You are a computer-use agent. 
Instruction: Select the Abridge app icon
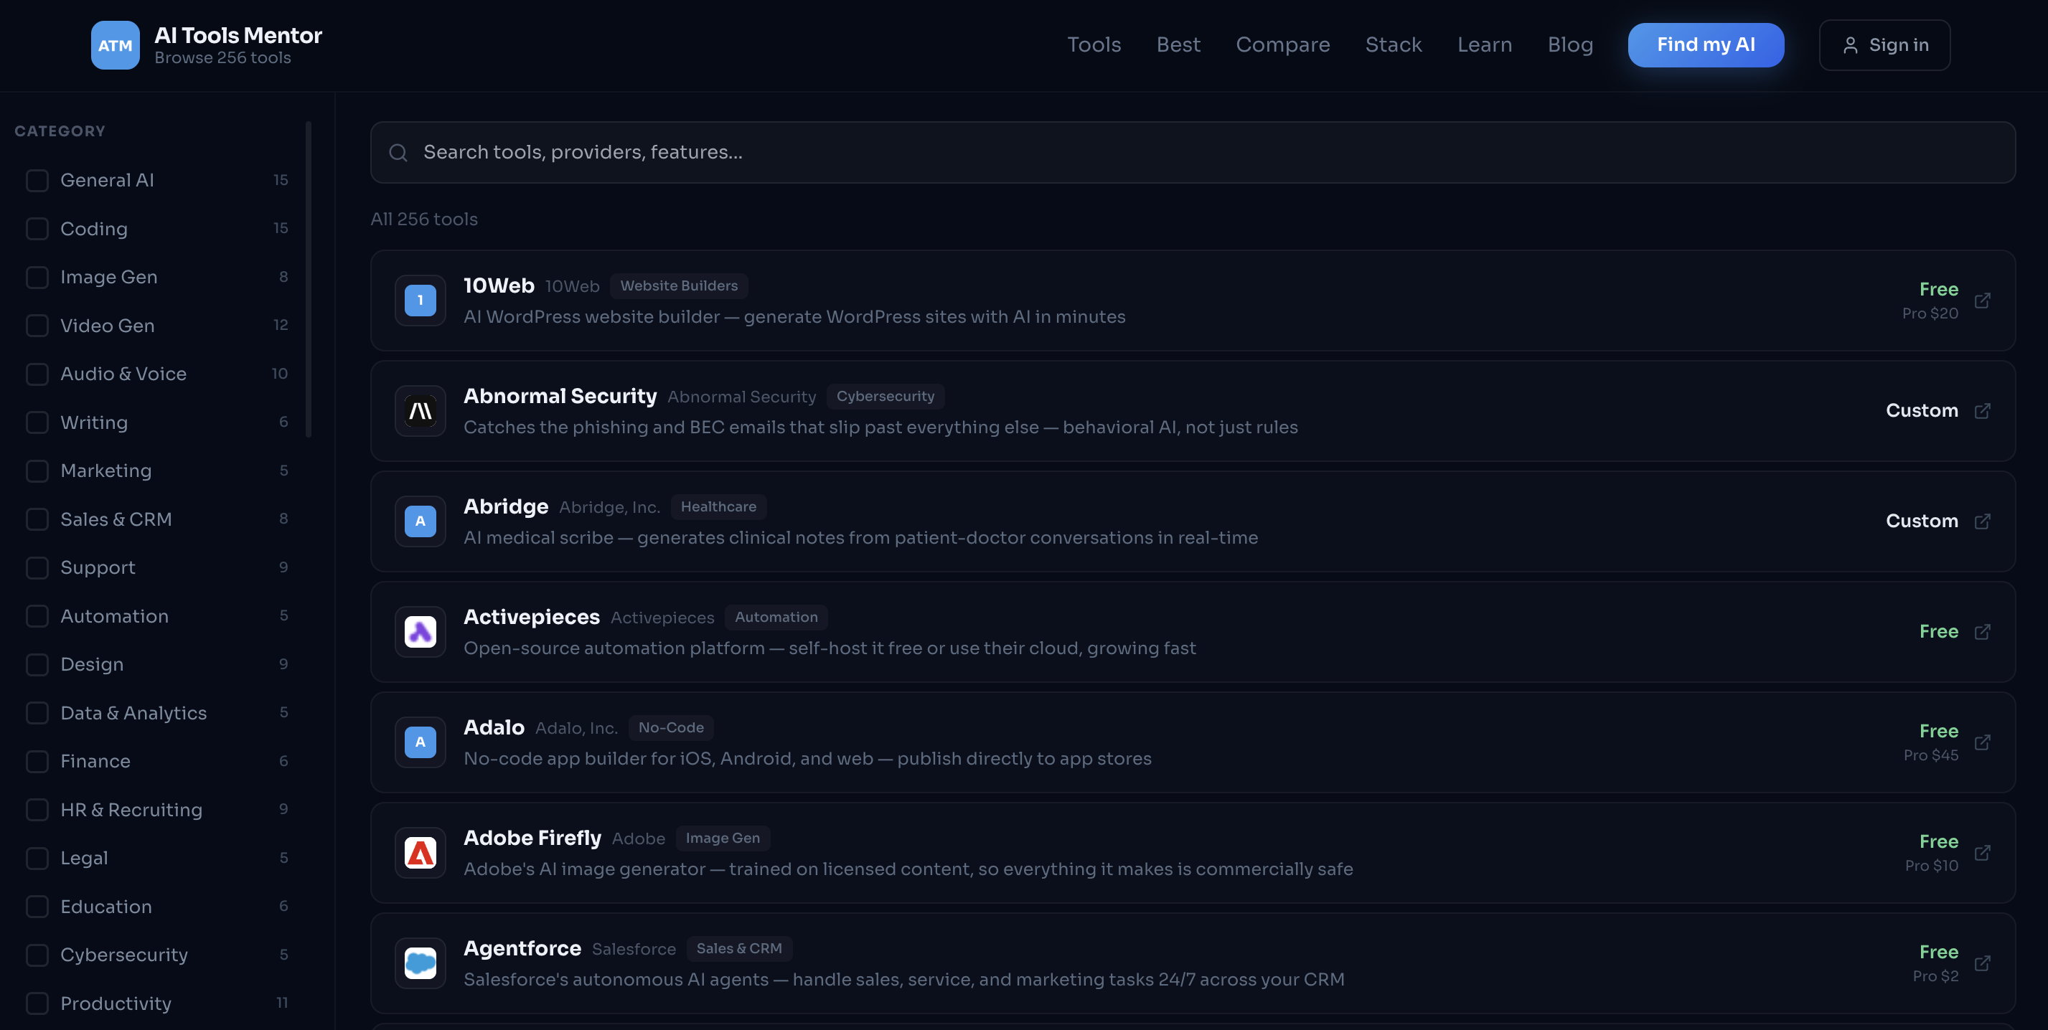[420, 521]
